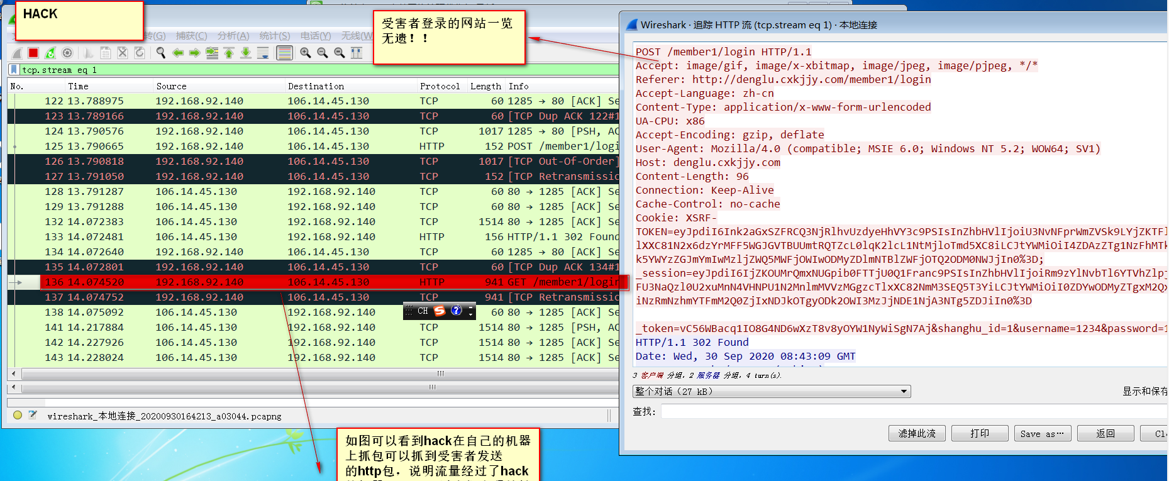This screenshot has width=1169, height=481.
Task: Click upper horizontal scrollbar left arrow
Action: coord(14,373)
